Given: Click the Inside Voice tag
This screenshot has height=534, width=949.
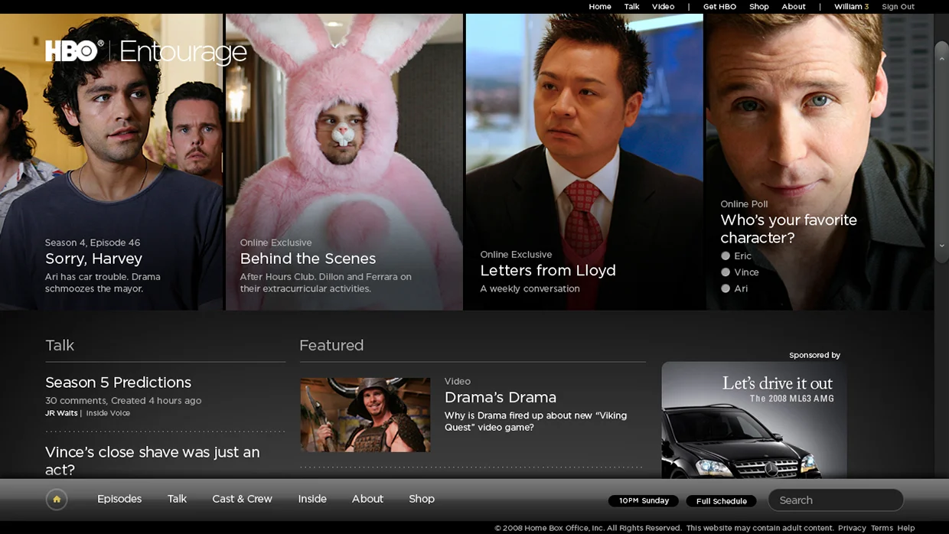Looking at the screenshot, I should coord(108,413).
